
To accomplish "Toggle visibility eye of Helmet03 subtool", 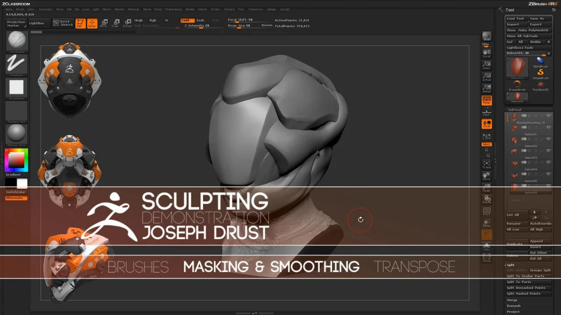I will coord(548,150).
